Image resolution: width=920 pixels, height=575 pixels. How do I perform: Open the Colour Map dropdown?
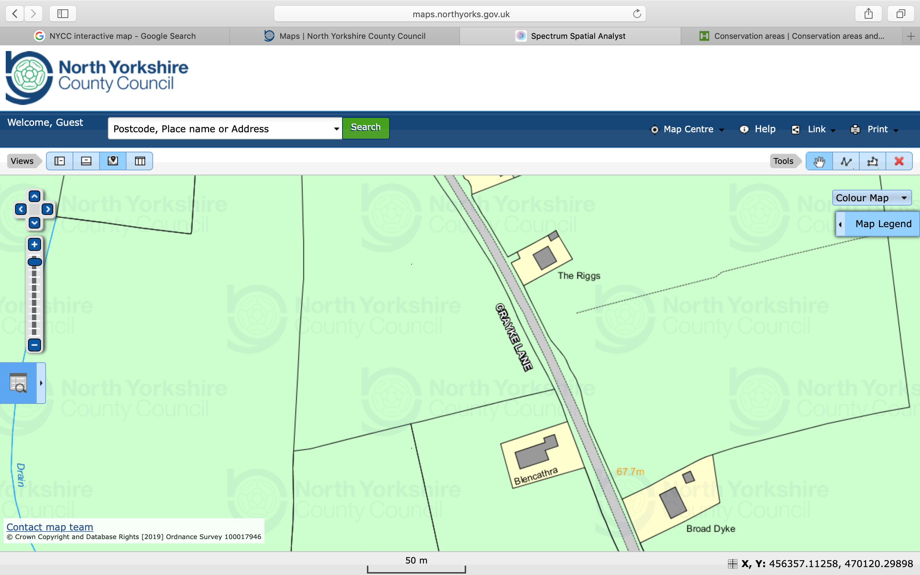coord(871,198)
